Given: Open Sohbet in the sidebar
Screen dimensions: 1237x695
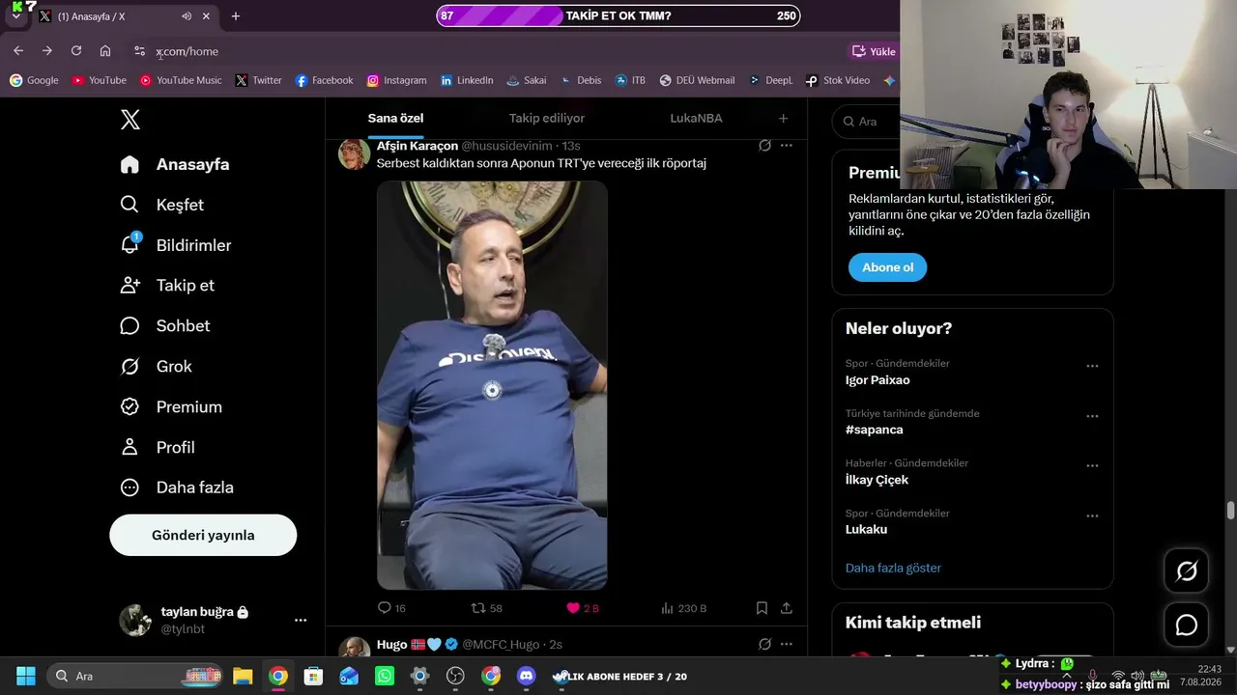Looking at the screenshot, I should [x=165, y=326].
